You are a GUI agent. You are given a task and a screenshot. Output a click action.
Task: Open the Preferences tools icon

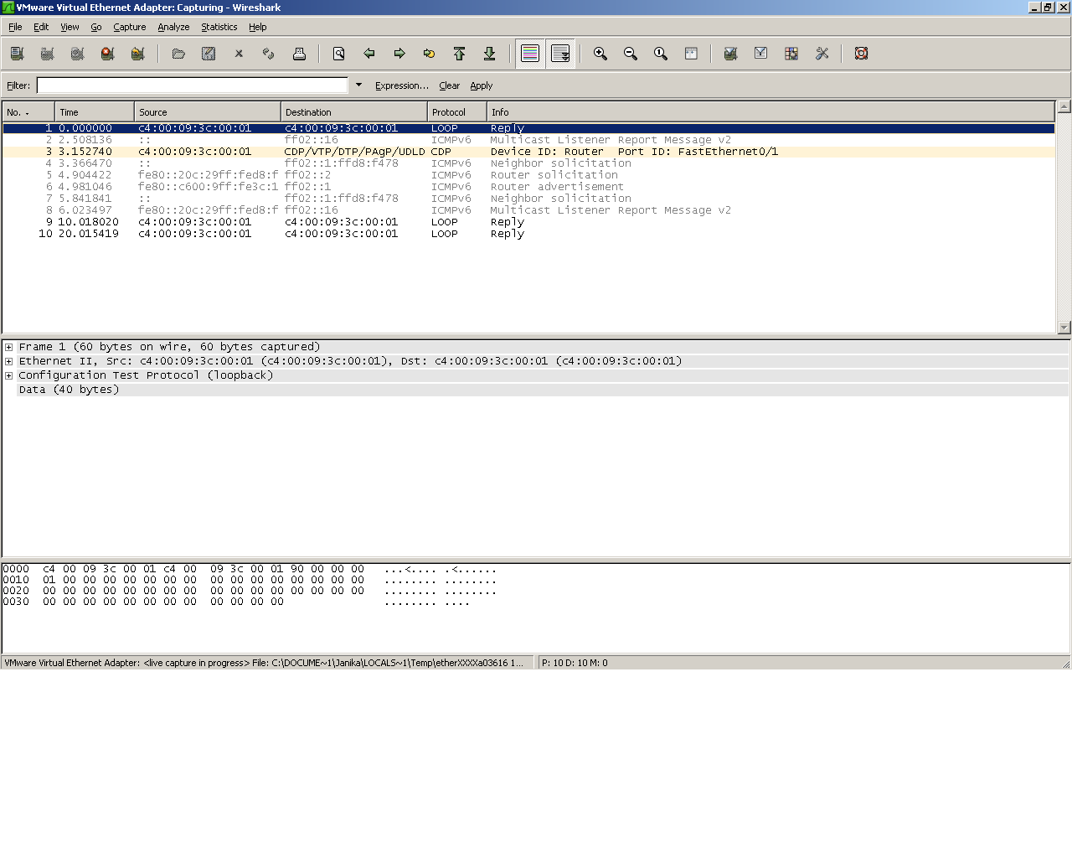click(822, 54)
